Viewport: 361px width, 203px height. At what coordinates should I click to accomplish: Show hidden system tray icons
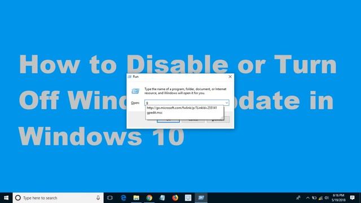pos(307,198)
